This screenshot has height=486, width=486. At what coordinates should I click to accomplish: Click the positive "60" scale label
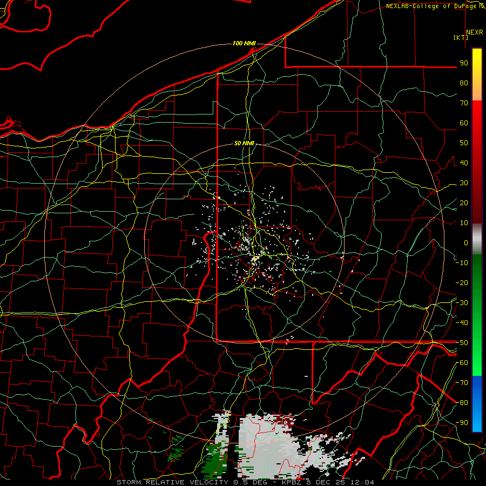464,123
